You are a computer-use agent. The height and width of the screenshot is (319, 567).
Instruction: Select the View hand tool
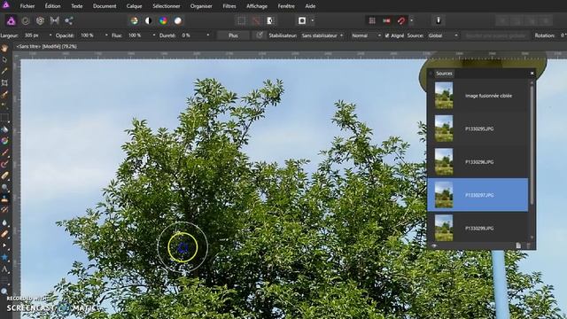[x=4, y=48]
